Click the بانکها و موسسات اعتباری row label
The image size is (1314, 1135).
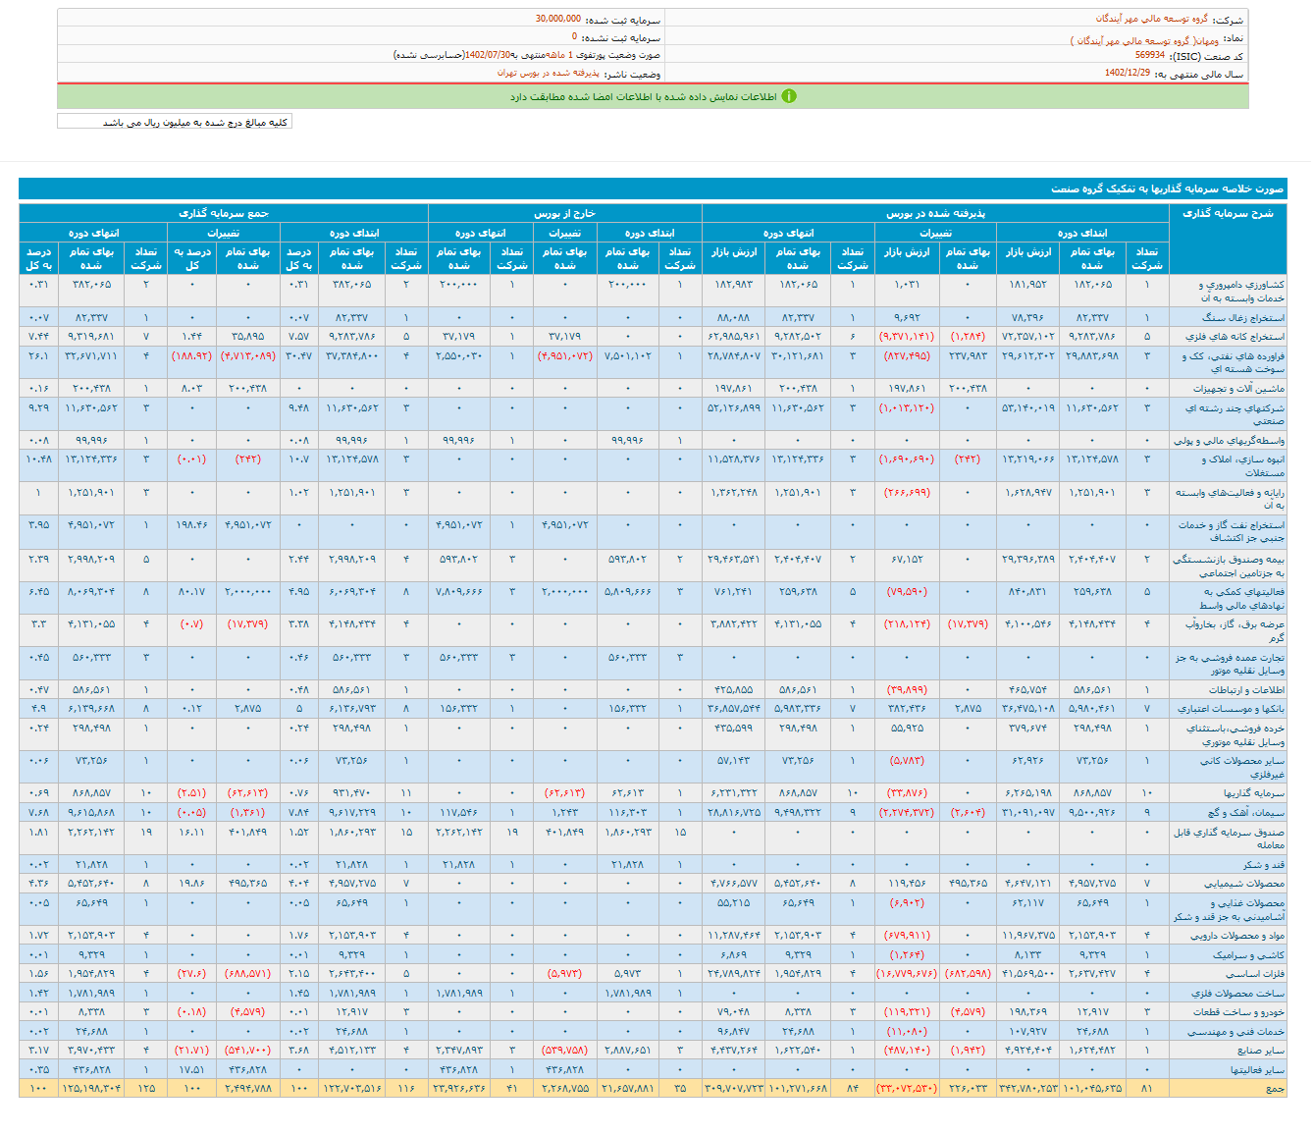coord(1231,708)
